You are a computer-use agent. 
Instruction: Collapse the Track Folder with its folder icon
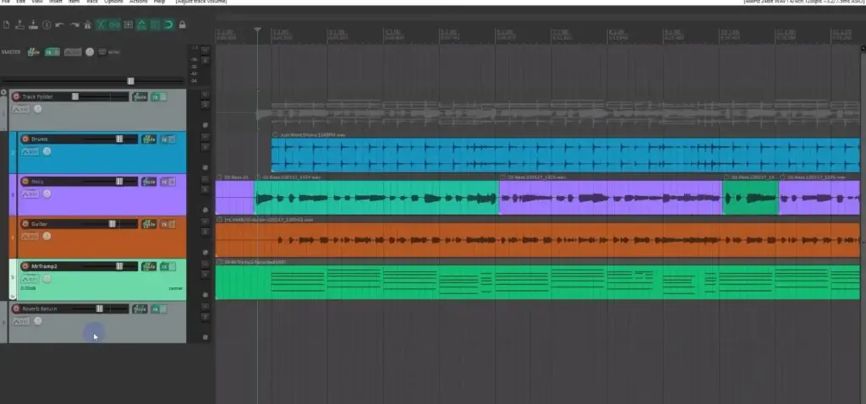tap(4, 93)
